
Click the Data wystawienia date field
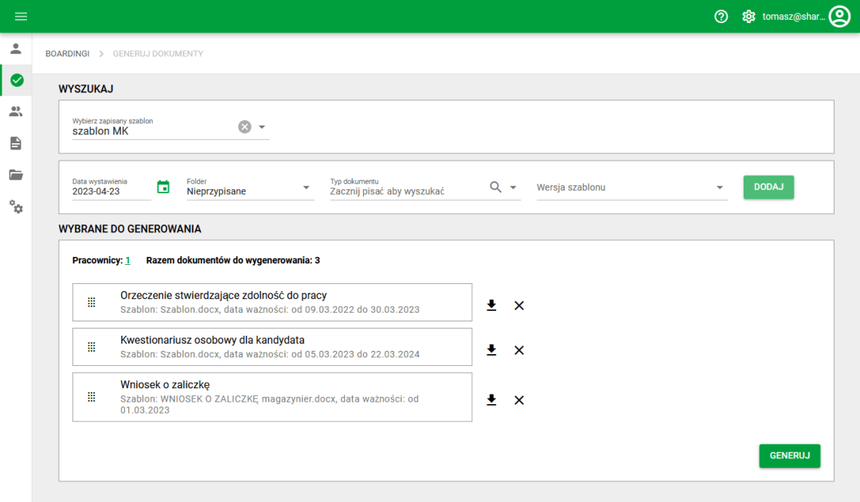tap(111, 188)
